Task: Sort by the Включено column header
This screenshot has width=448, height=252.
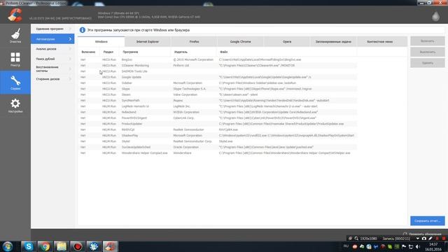Action: click(88, 52)
